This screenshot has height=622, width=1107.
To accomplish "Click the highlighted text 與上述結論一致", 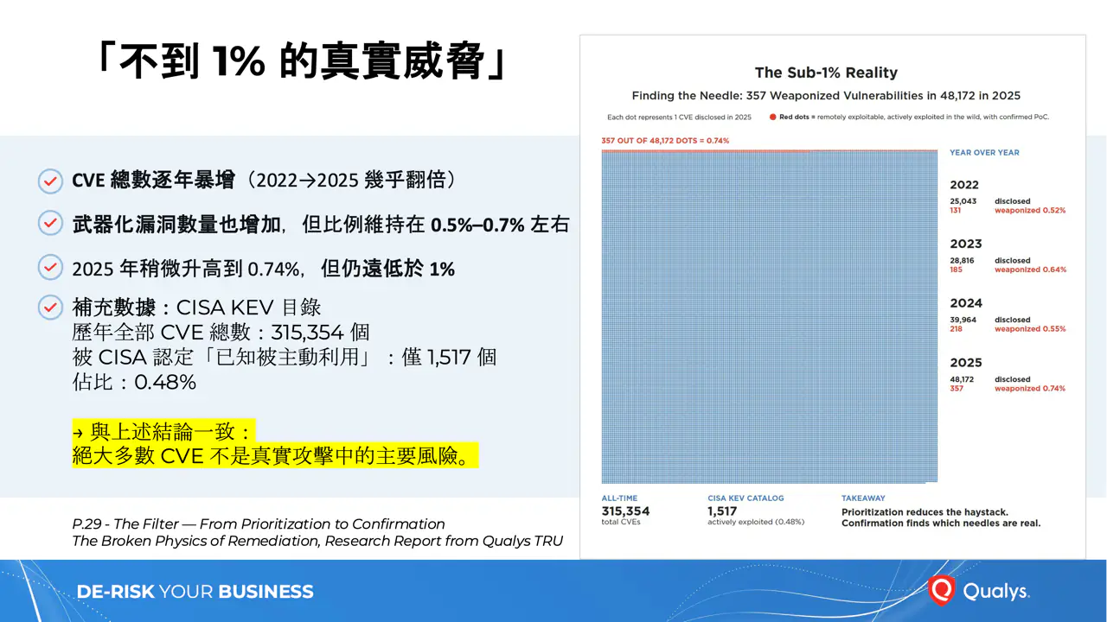I will pyautogui.click(x=164, y=430).
